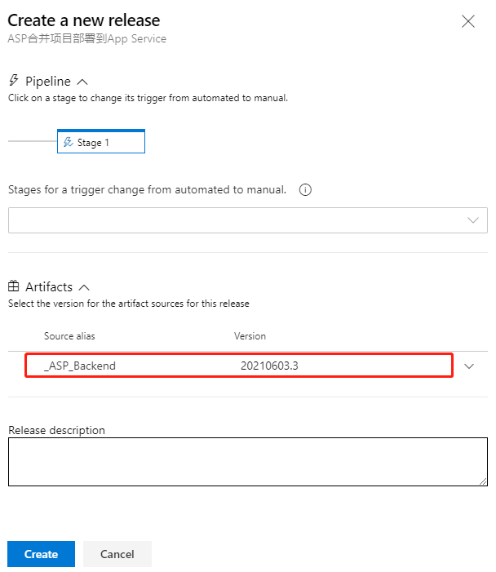
Task: Select the 20210603.3 version value
Action: coord(269,366)
